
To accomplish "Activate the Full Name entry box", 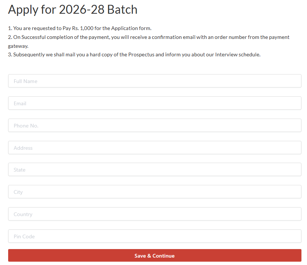I will tap(154, 81).
